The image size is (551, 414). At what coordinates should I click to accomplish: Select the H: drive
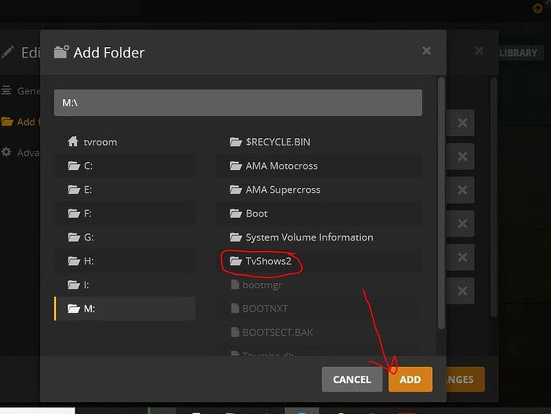[x=125, y=261]
